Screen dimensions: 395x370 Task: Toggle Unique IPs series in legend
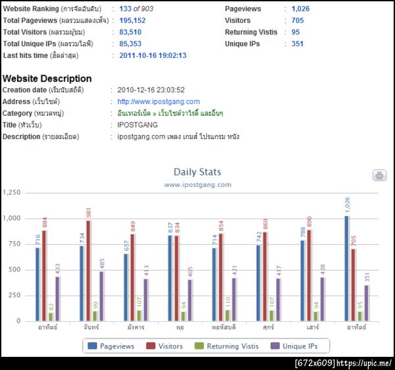pyautogui.click(x=294, y=346)
